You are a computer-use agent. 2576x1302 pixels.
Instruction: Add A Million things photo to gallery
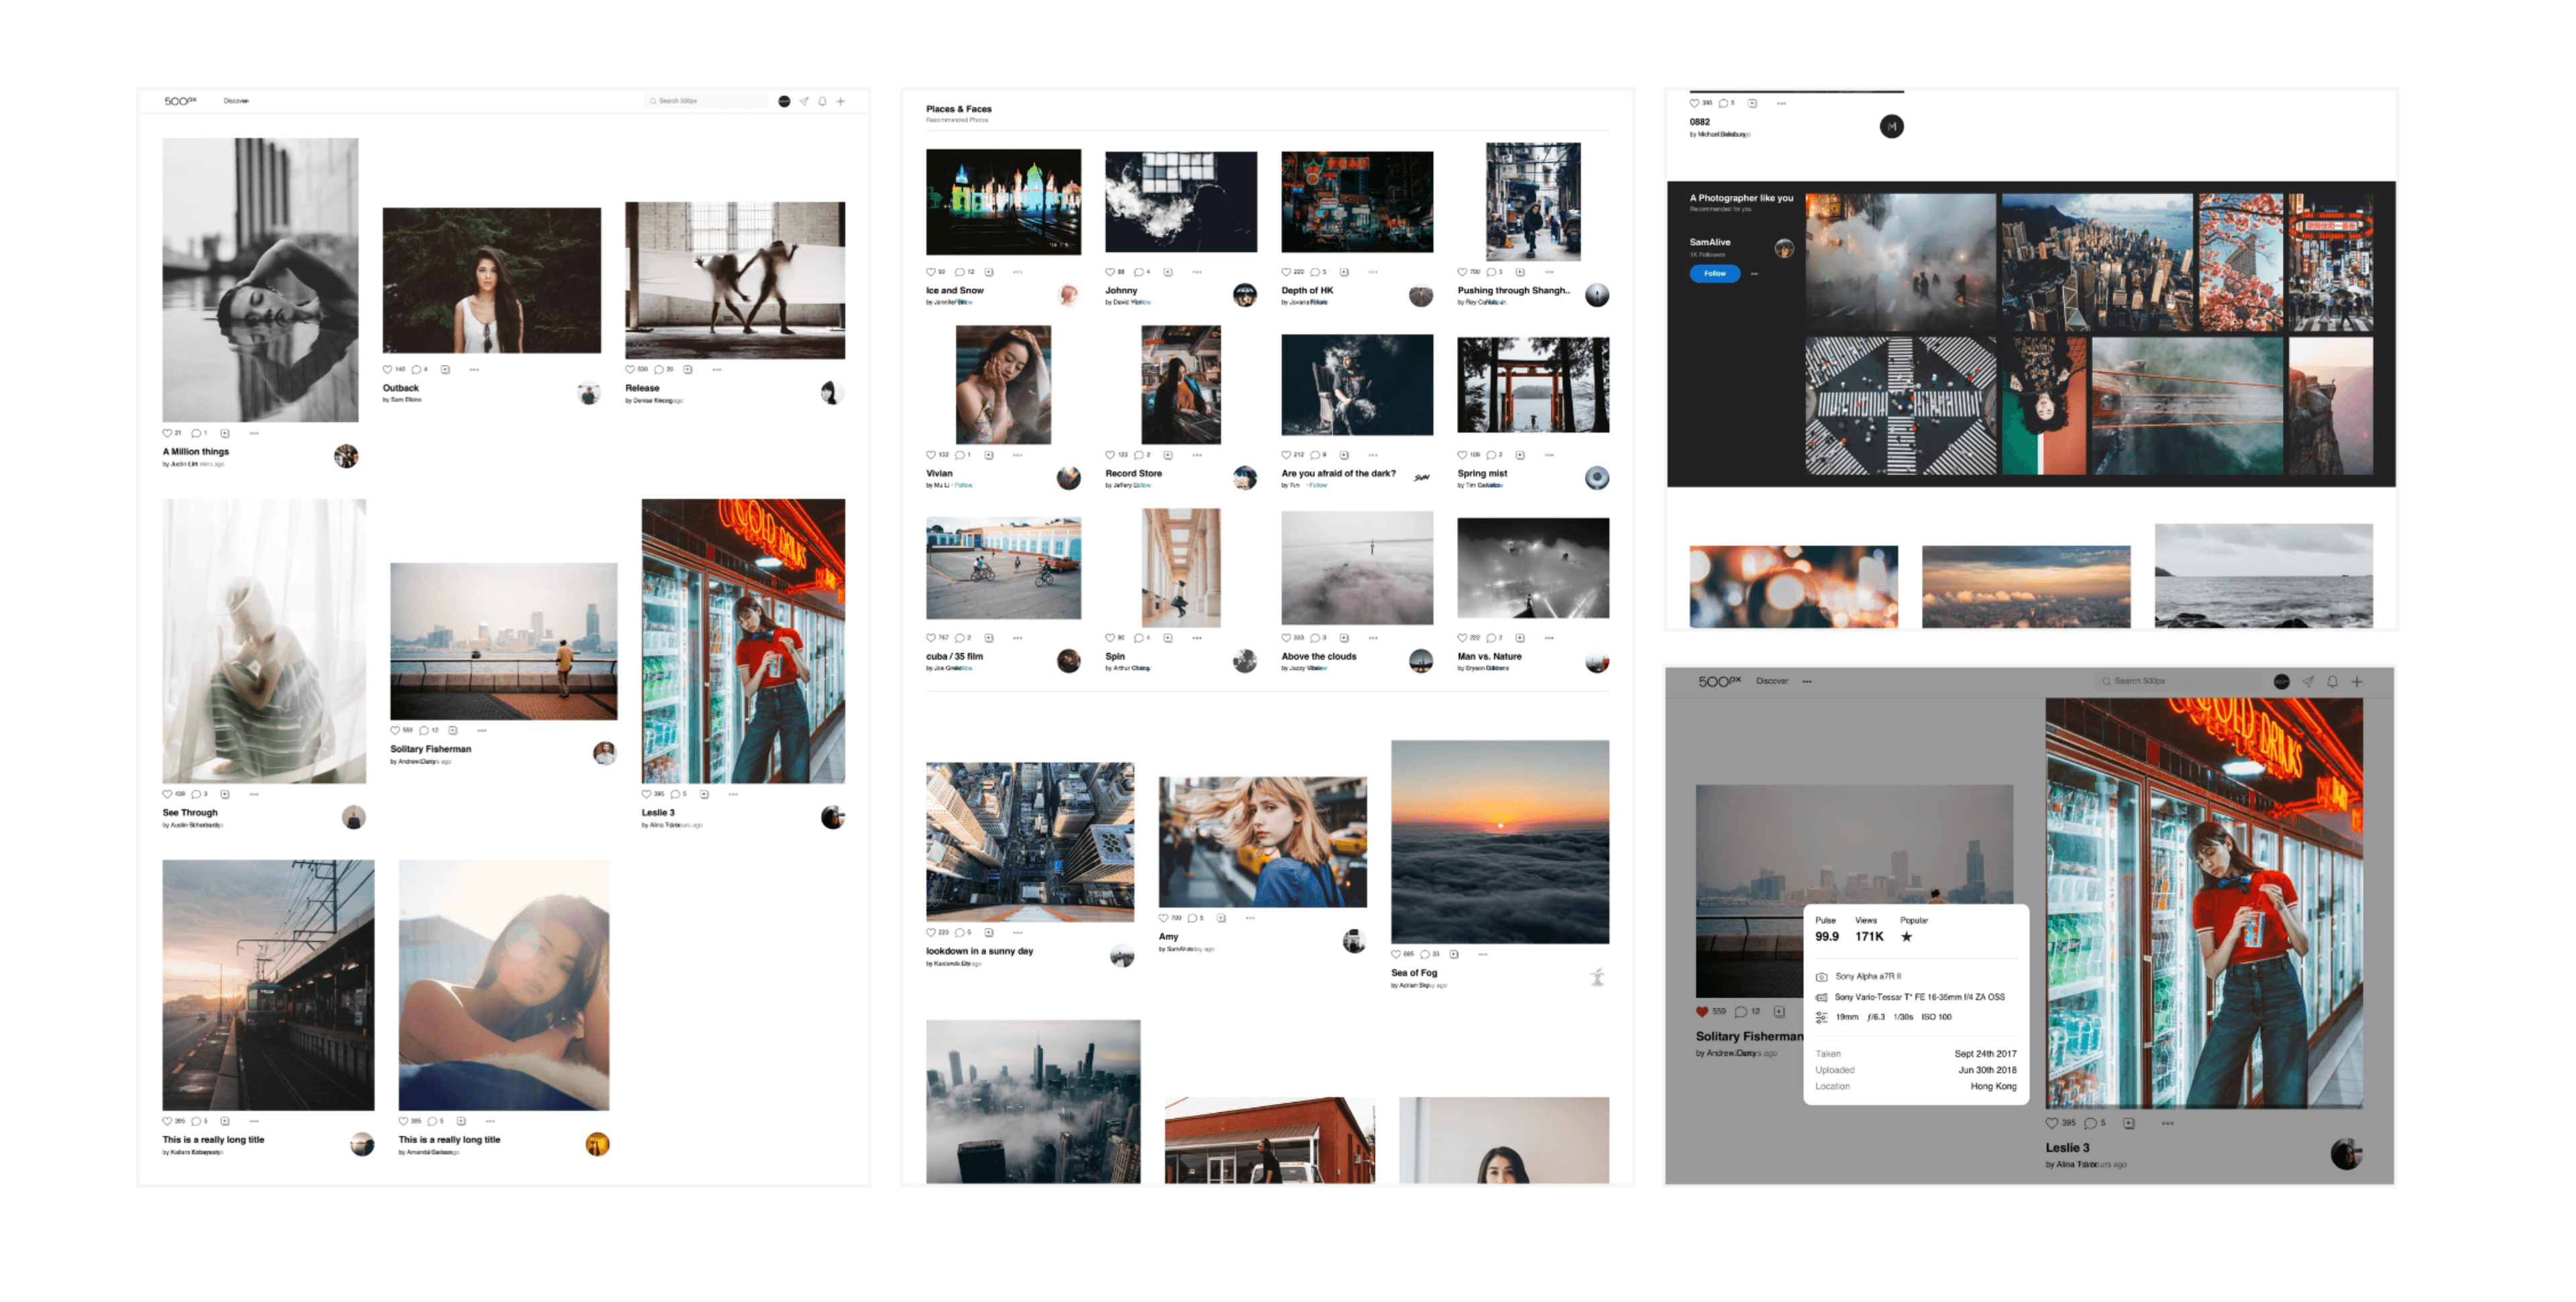click(225, 433)
